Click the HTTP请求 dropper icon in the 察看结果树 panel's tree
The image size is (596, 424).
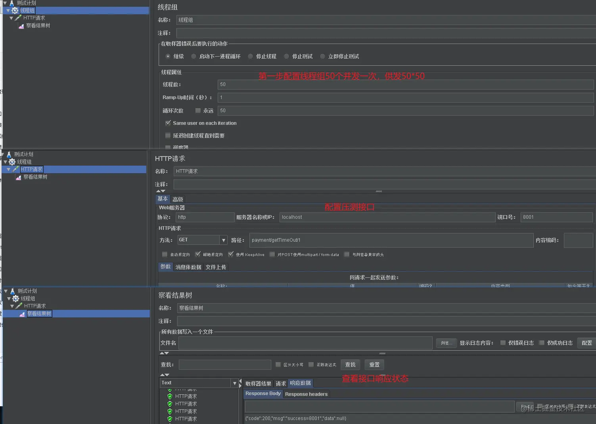tap(19, 306)
